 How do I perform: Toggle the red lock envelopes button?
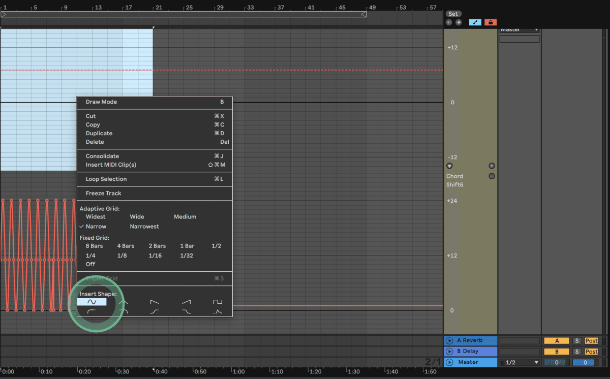click(x=491, y=22)
